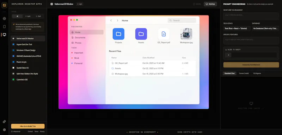This screenshot has width=282, height=135.
Task: Click the green swatch next to Cyberdeck IDE
Action: point(13,79)
